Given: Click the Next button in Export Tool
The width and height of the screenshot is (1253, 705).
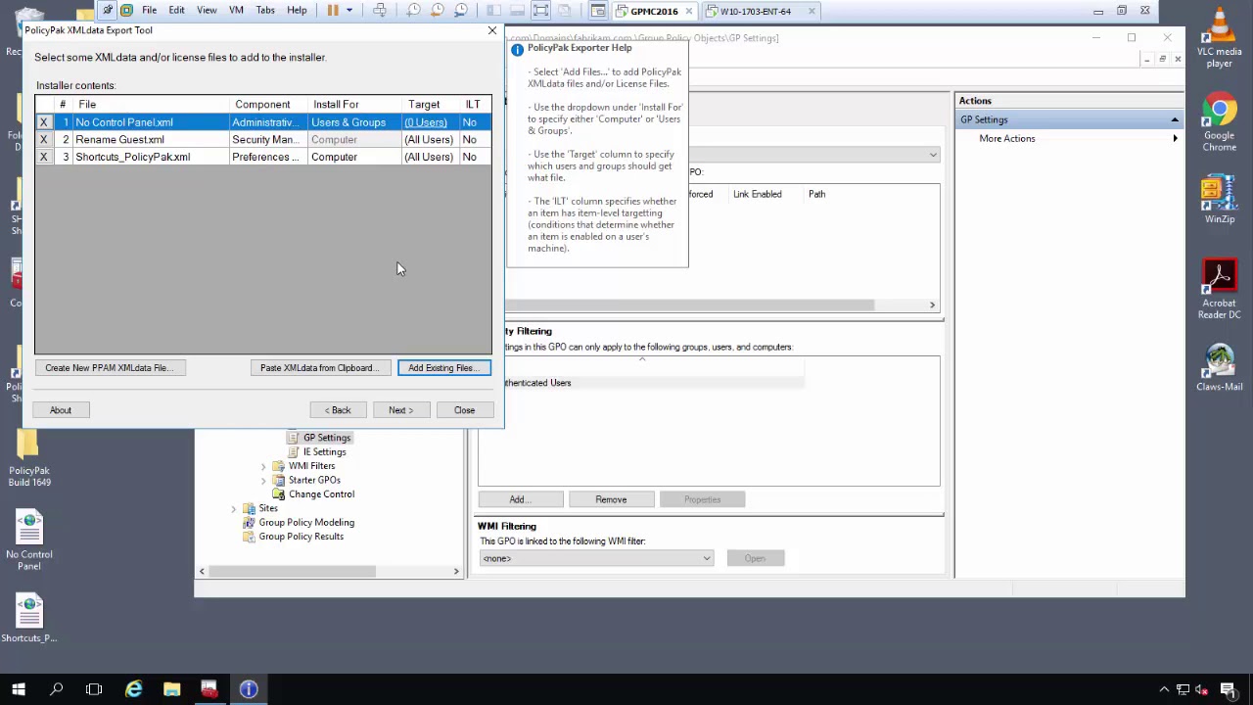Looking at the screenshot, I should (401, 410).
